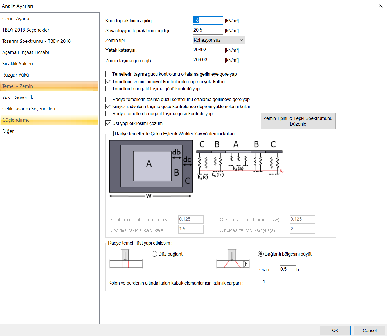Check Radye temellerin ortalama gerilmeye göre option

pyautogui.click(x=108, y=99)
